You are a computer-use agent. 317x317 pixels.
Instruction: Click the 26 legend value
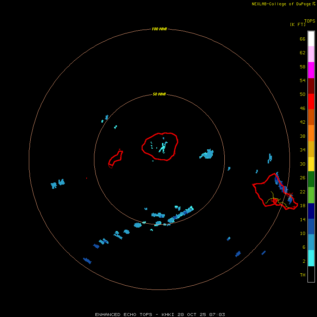pyautogui.click(x=303, y=178)
